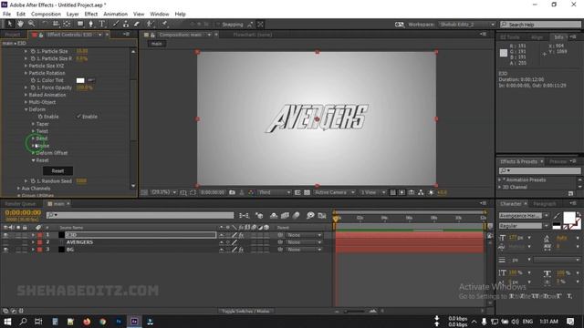
Task: Expand the Taper property group
Action: [x=33, y=124]
